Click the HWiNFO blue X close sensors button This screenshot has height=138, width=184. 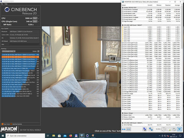[x=179, y=129]
